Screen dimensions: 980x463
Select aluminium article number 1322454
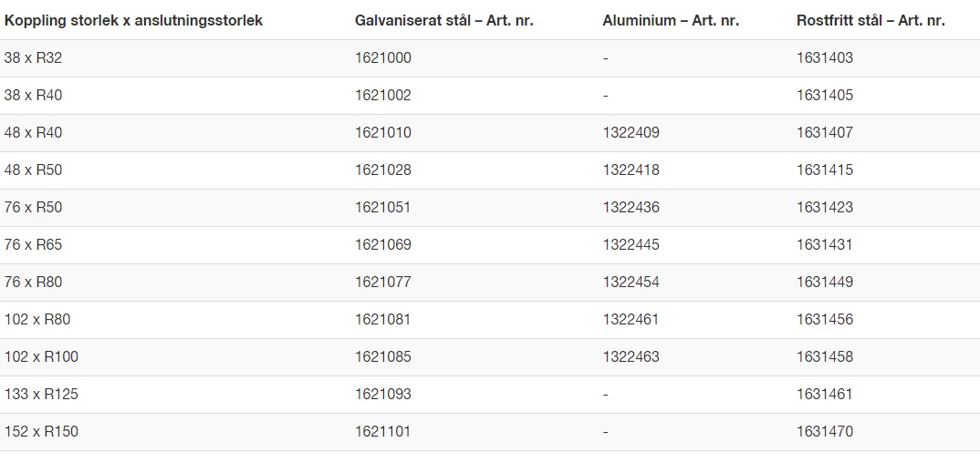click(x=631, y=283)
